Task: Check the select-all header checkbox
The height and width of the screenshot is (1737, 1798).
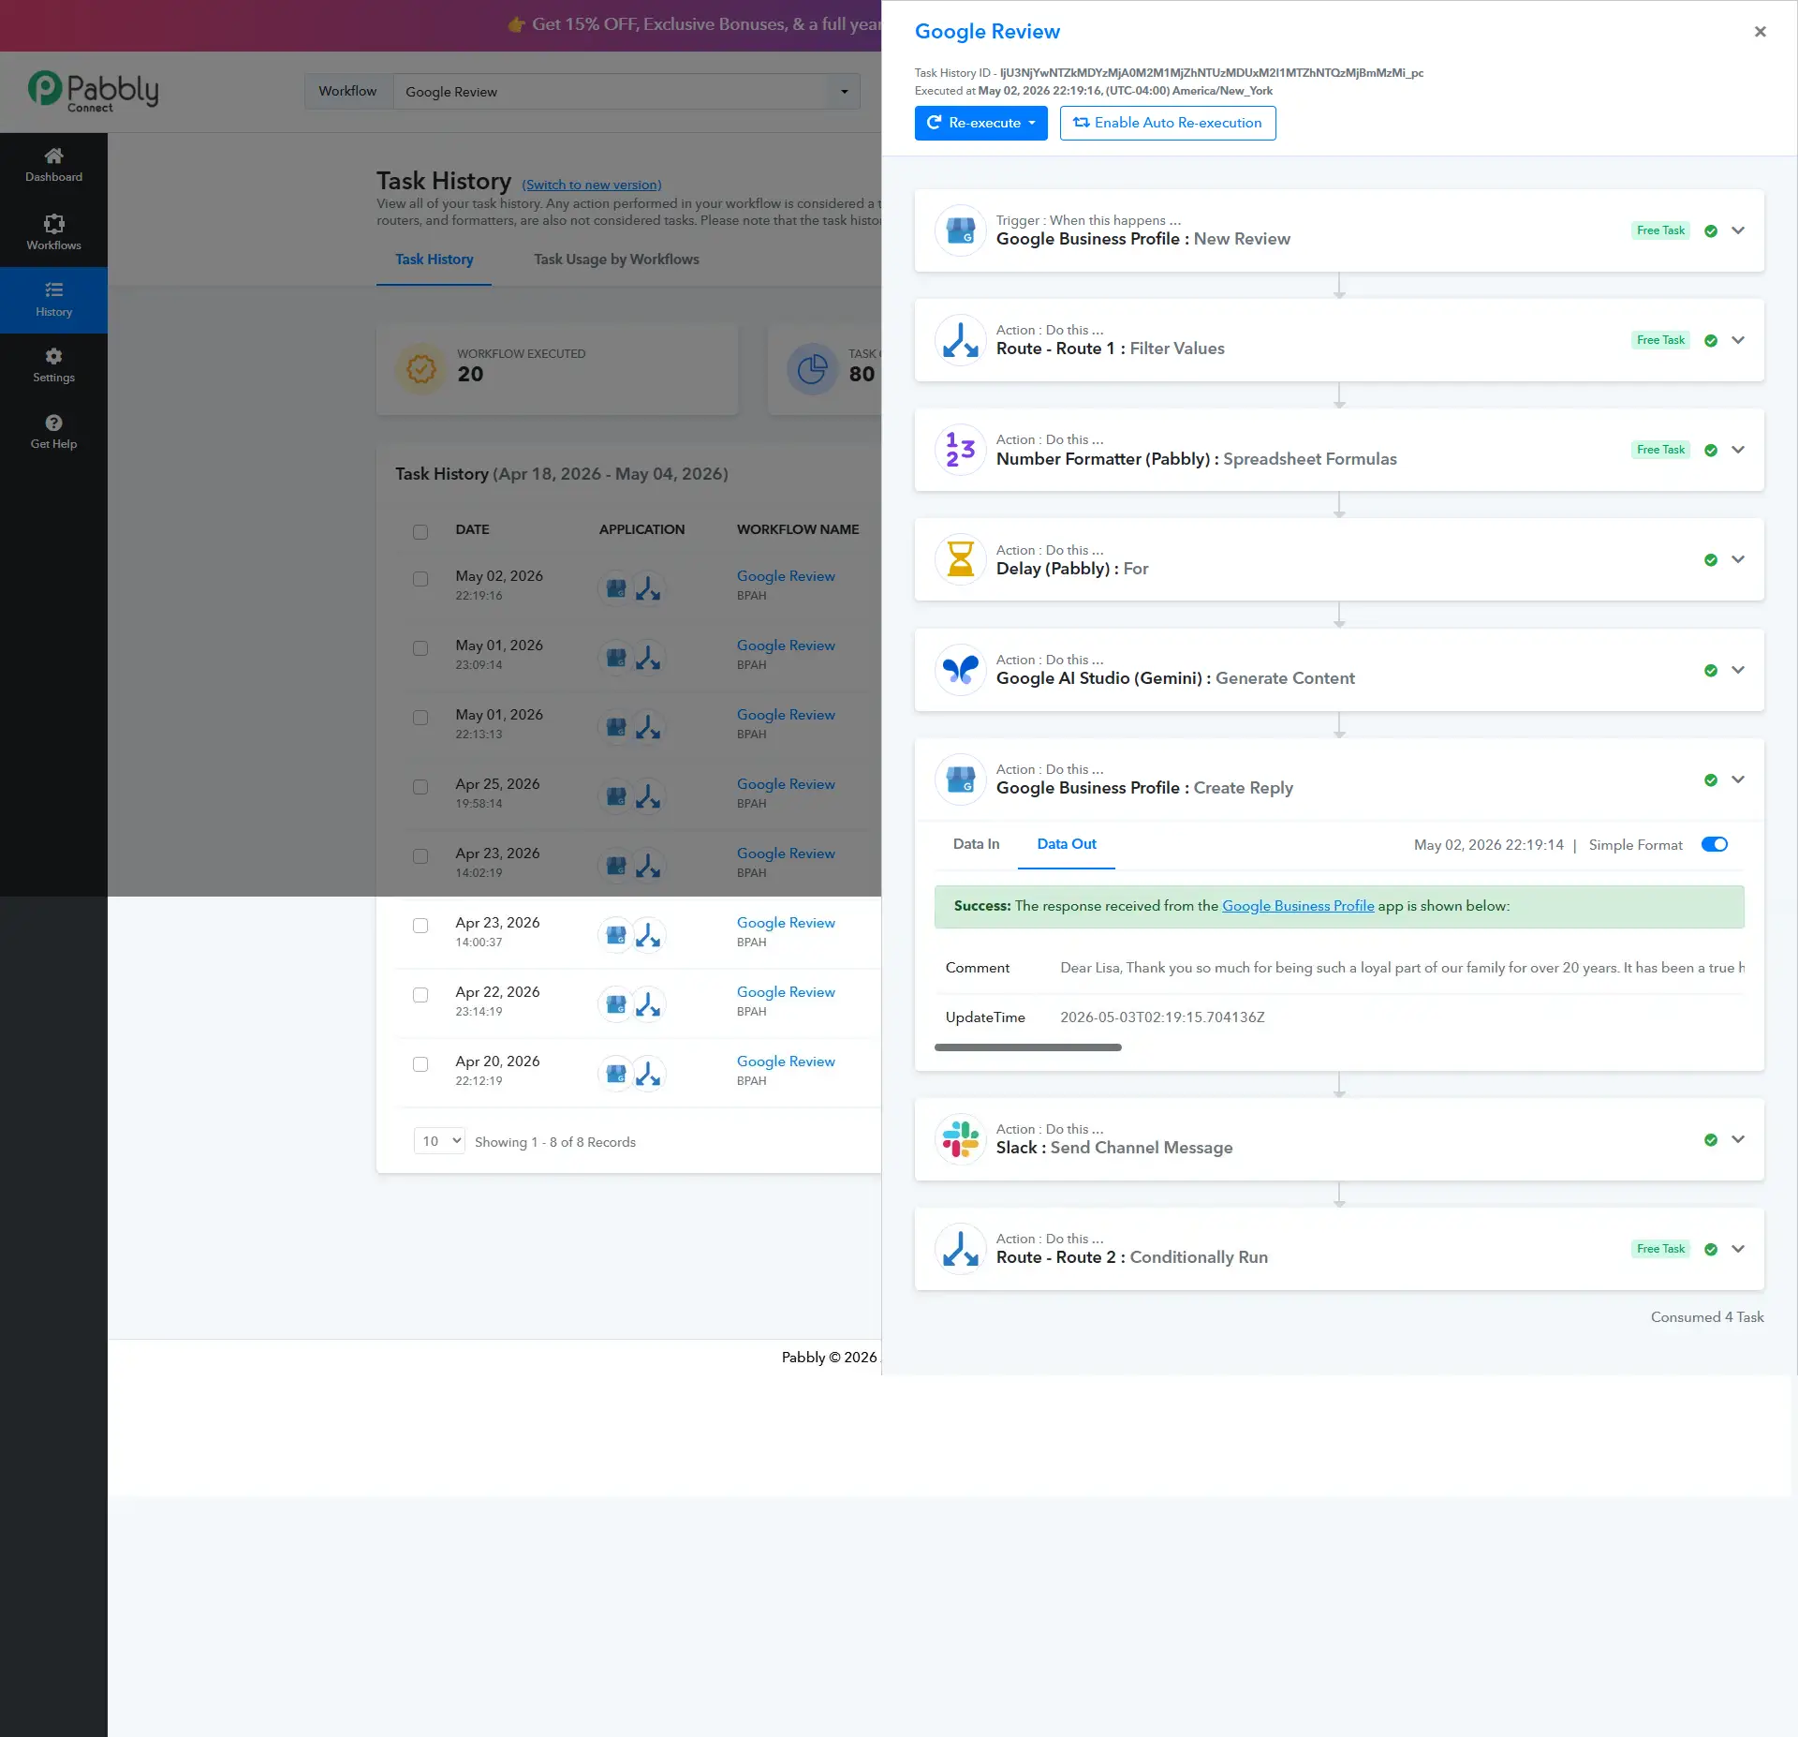Action: pyautogui.click(x=420, y=532)
